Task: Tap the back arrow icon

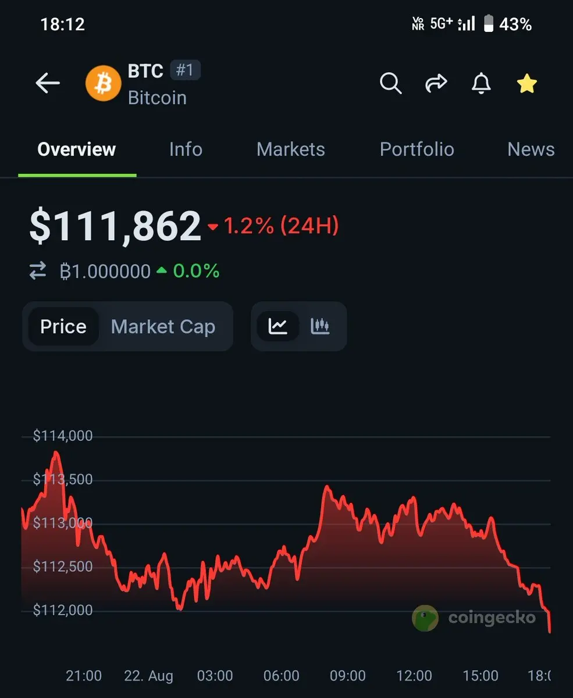Action: [48, 84]
